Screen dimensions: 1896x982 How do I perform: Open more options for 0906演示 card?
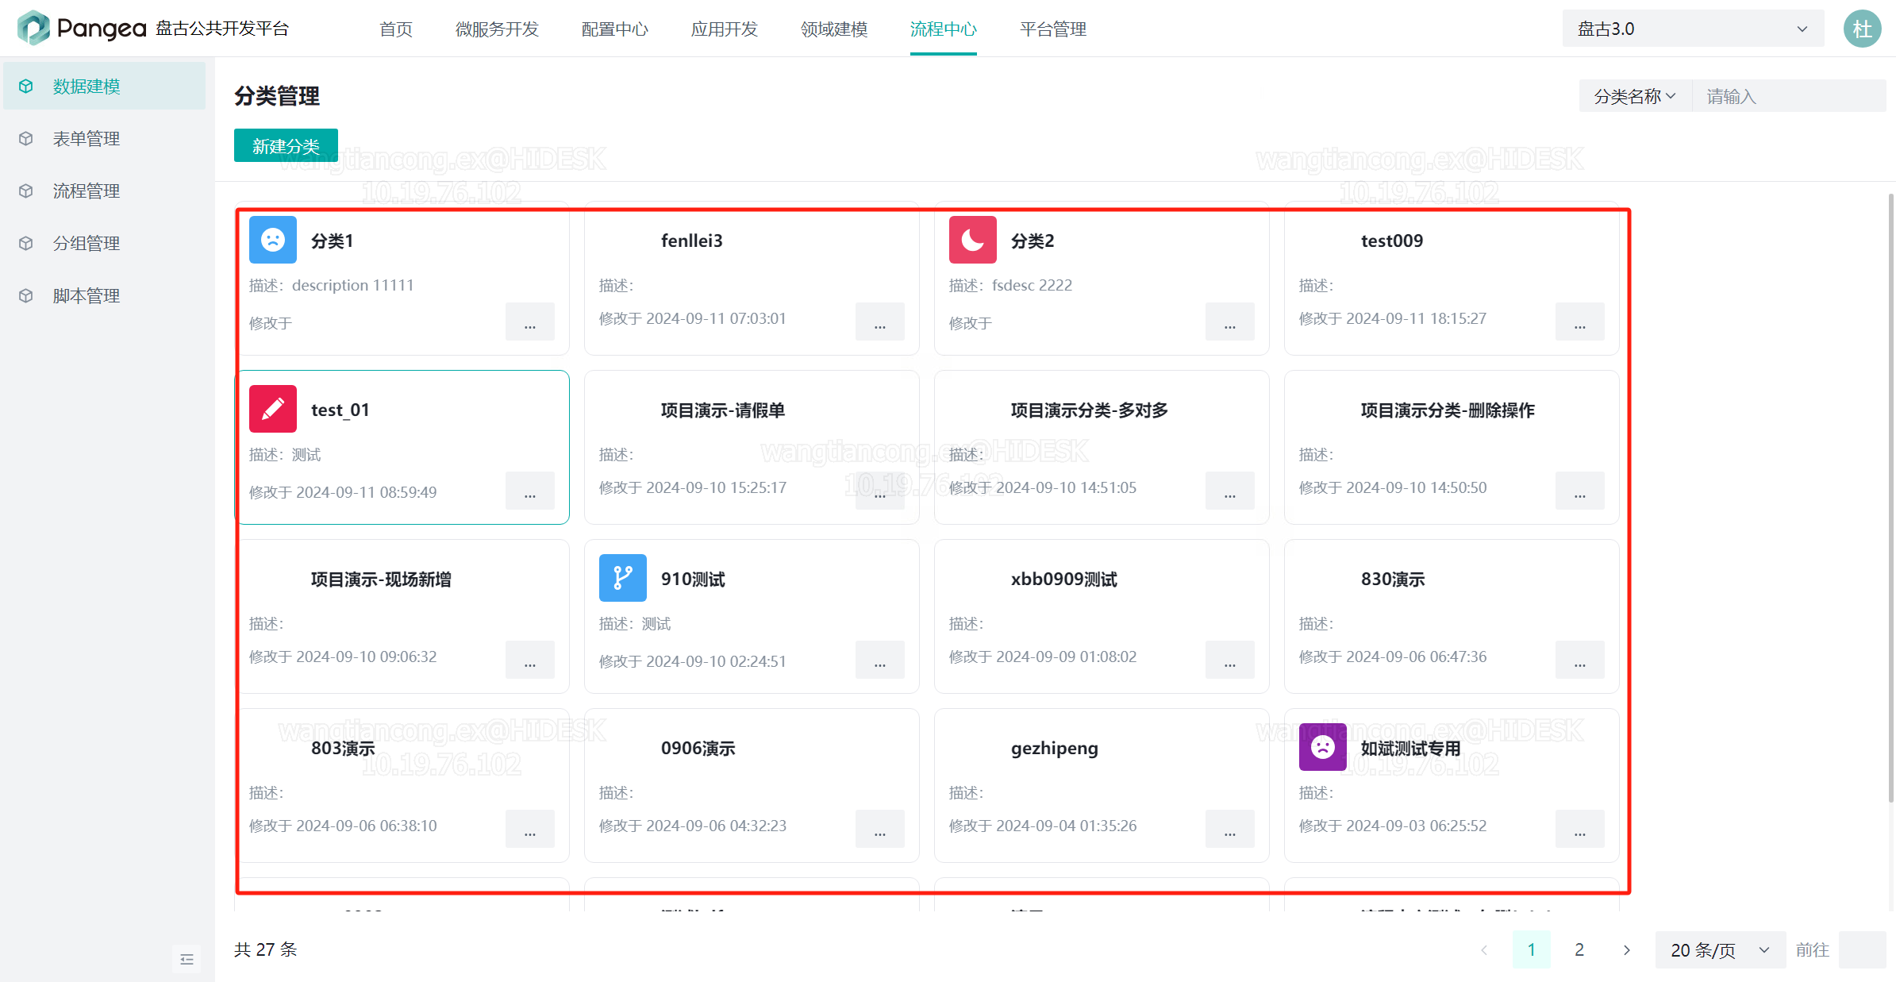pyautogui.click(x=880, y=829)
